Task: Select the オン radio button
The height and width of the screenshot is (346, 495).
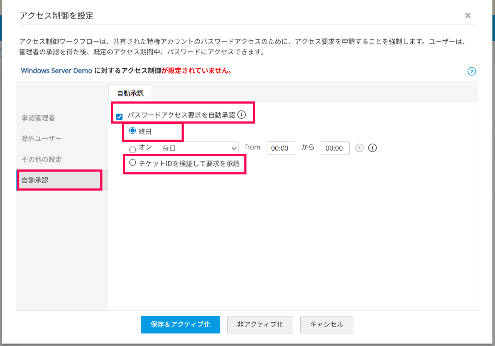Action: pos(132,150)
